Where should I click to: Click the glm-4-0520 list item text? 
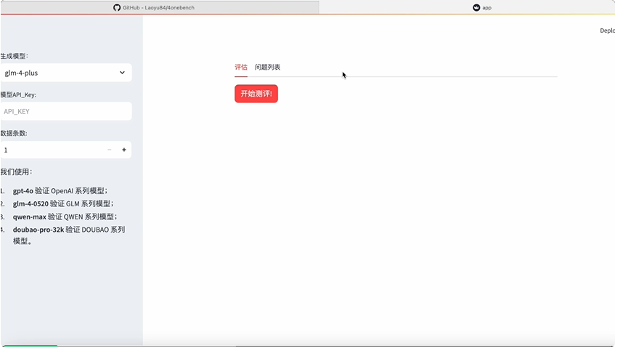tap(63, 204)
